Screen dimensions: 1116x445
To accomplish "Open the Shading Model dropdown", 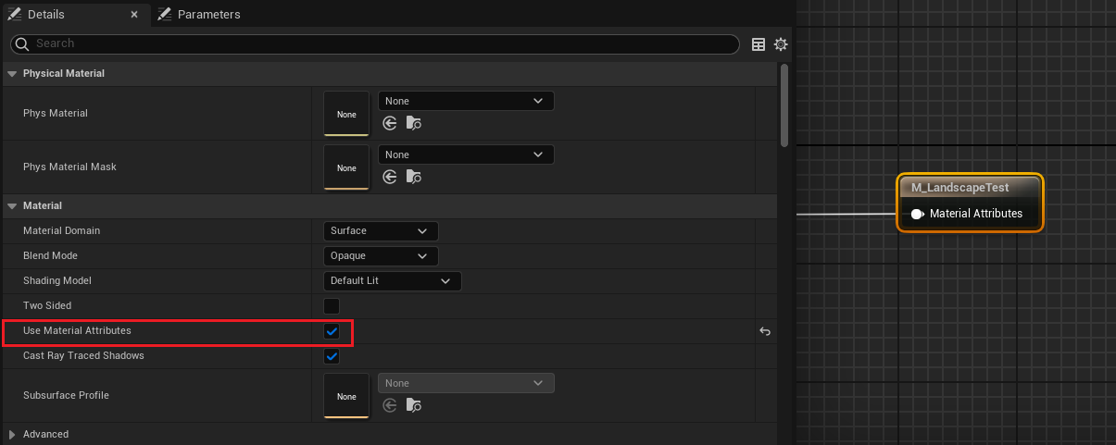I will pos(391,280).
